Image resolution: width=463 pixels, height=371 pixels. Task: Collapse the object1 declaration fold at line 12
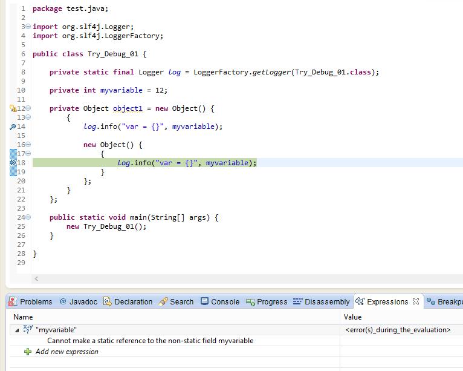pyautogui.click(x=28, y=108)
